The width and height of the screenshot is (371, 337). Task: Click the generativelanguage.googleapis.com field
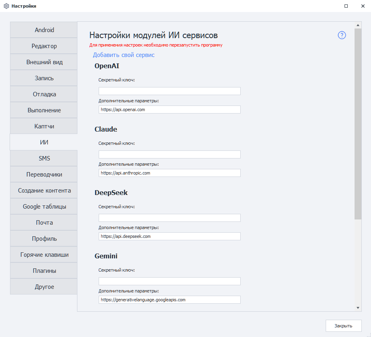(169, 300)
